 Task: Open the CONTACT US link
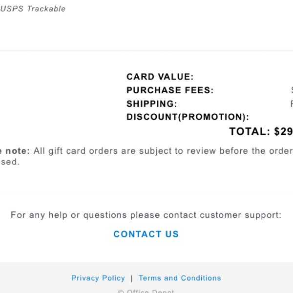coord(146,234)
